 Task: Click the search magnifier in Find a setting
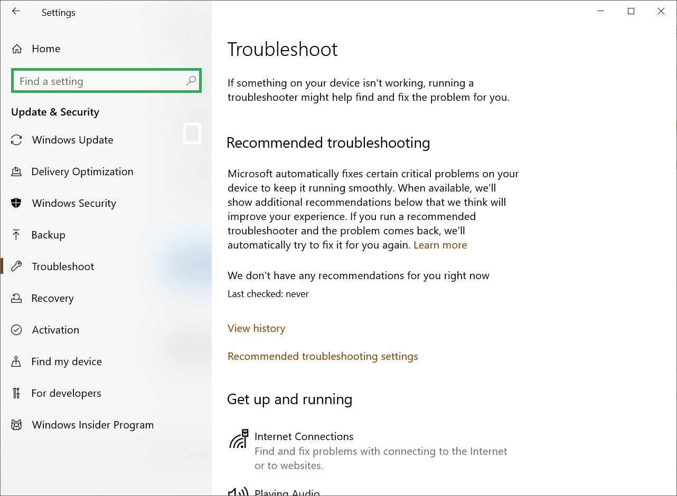coord(190,80)
